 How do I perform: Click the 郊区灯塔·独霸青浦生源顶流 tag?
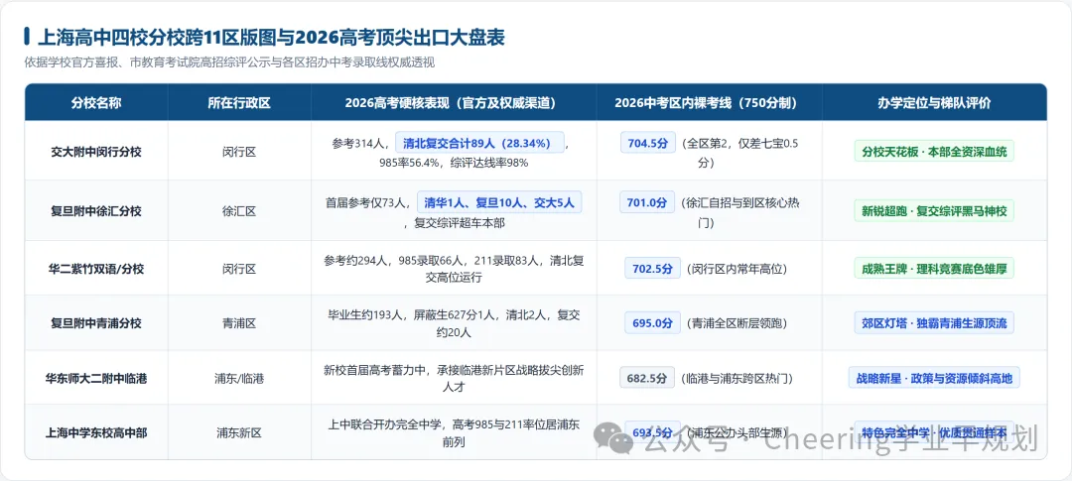pyautogui.click(x=934, y=323)
